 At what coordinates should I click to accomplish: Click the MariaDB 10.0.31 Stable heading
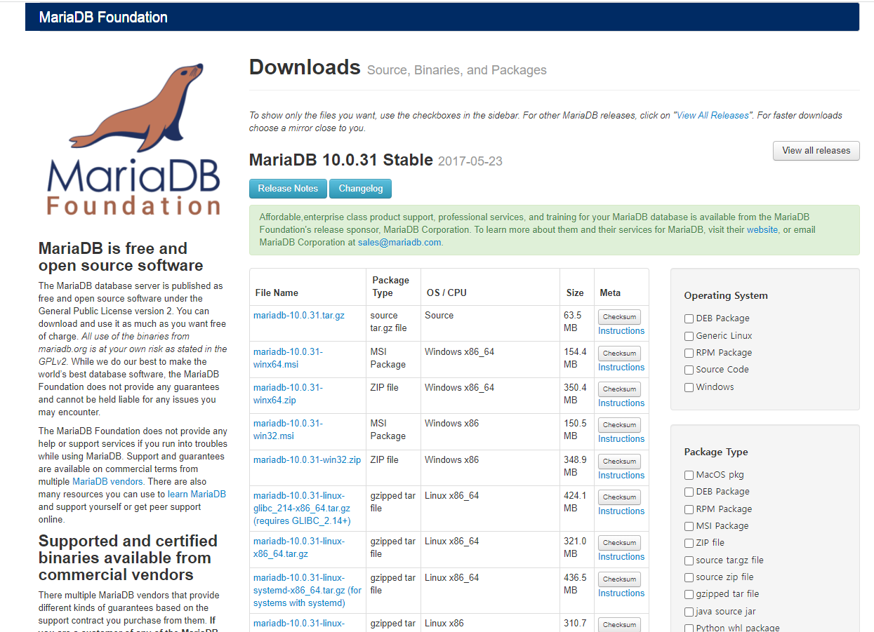341,161
